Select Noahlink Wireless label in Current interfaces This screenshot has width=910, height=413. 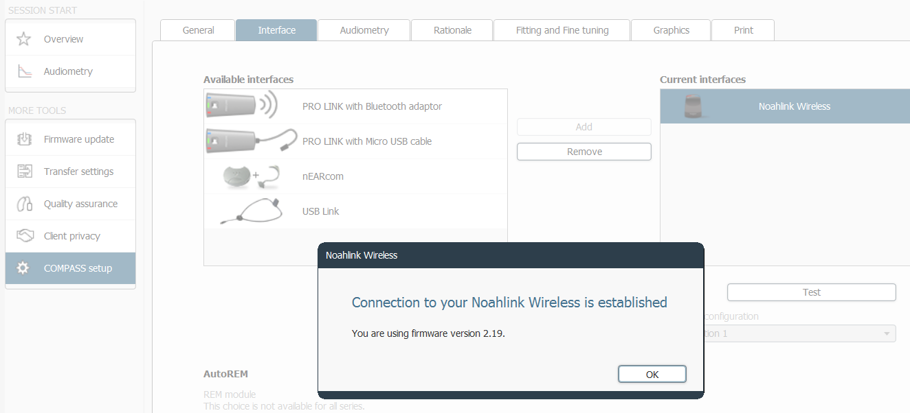pyautogui.click(x=795, y=106)
